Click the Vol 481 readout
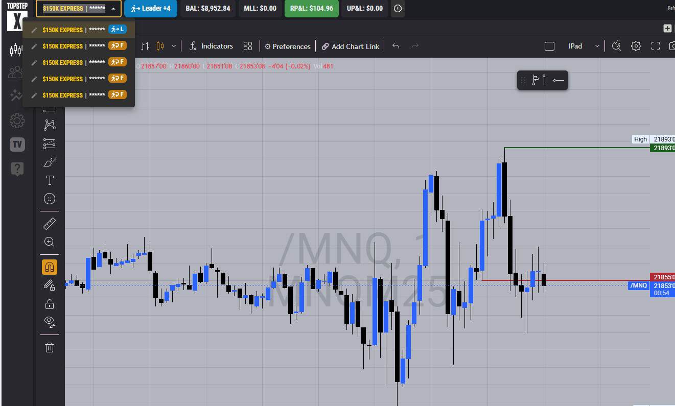Screen dimensions: 675x406 pos(323,66)
